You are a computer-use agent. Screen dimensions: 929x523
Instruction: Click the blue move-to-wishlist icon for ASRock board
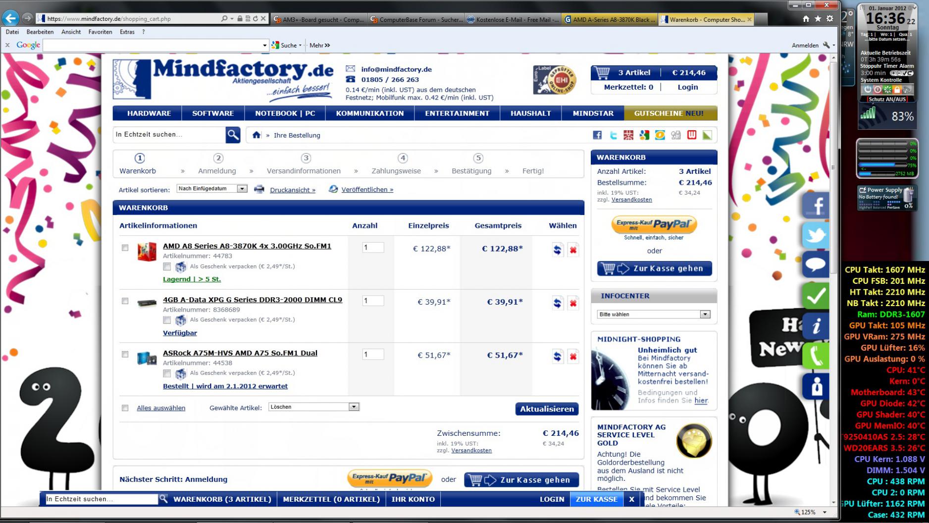(557, 357)
